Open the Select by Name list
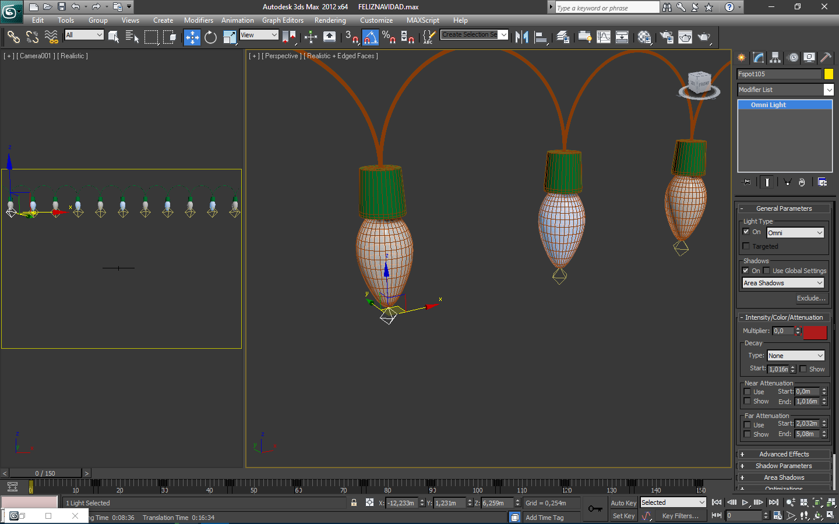Viewport: 839px width, 524px height. pos(132,37)
